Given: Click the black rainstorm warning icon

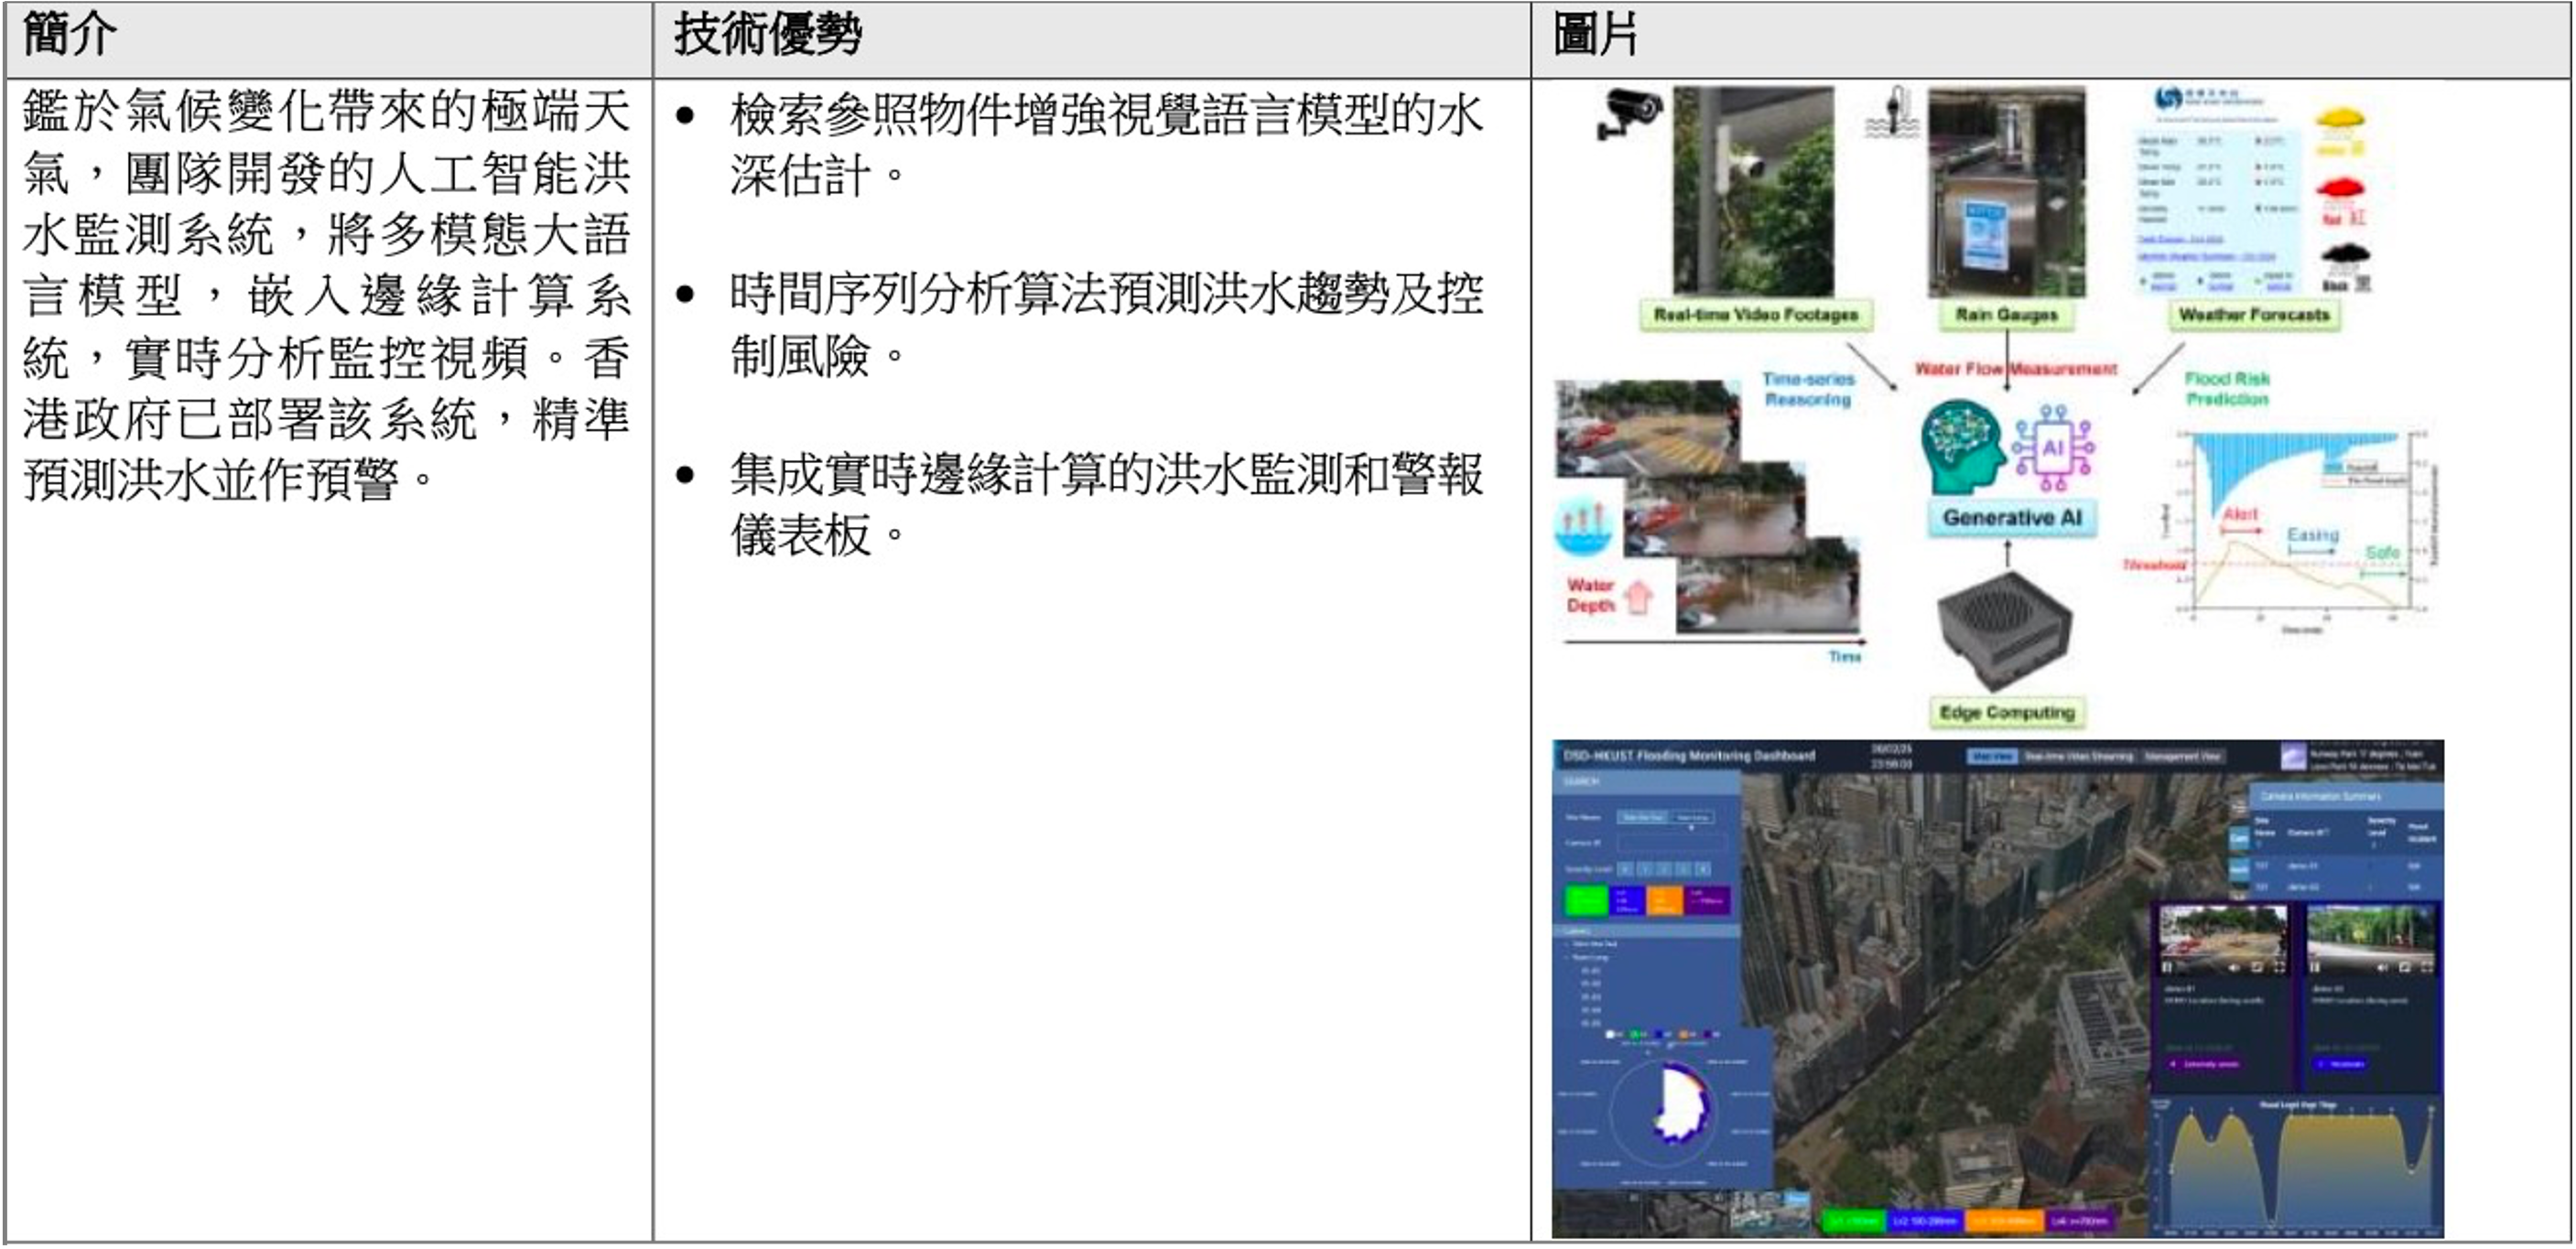Looking at the screenshot, I should tap(2345, 268).
